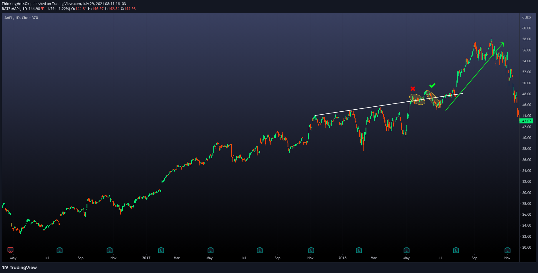This screenshot has width=538, height=273.
Task: Click the 48.00 price axis label
Action: point(527,94)
